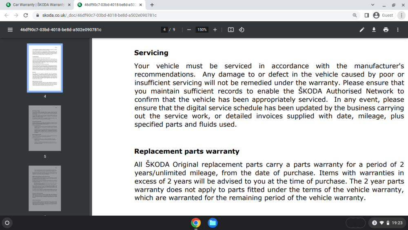The image size is (408, 230).
Task: Select the 46df90c7 PDF tab
Action: (x=109, y=4)
